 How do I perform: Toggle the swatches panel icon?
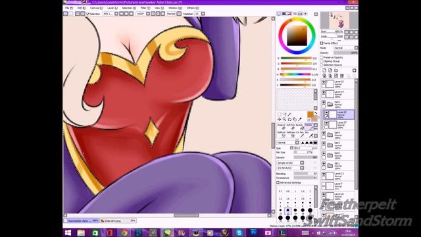(x=300, y=14)
